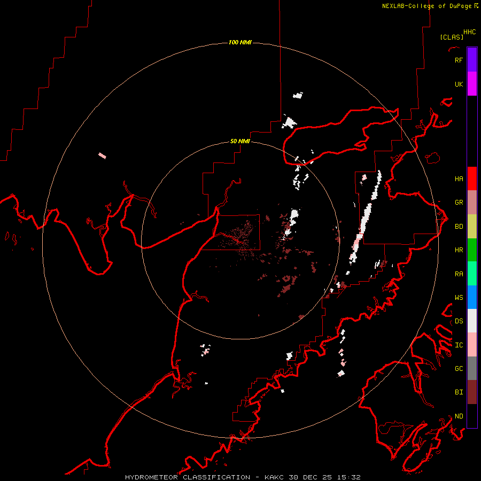This screenshot has width=481, height=481.
Task: Click the WS legend label
Action: pos(459,297)
